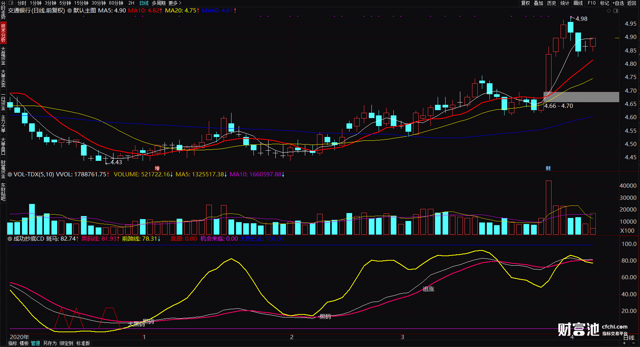Click the zoom in plus icon at bottom right
The width and height of the screenshot is (640, 347).
point(624,343)
